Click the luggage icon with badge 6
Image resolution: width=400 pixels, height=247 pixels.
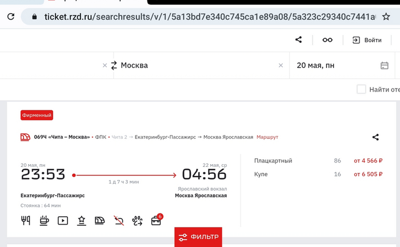pyautogui.click(x=157, y=220)
